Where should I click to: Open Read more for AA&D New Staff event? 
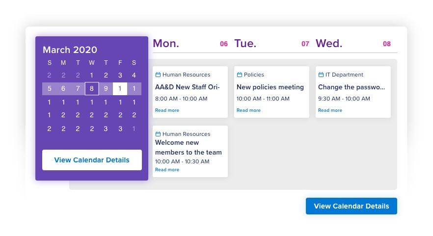point(167,110)
